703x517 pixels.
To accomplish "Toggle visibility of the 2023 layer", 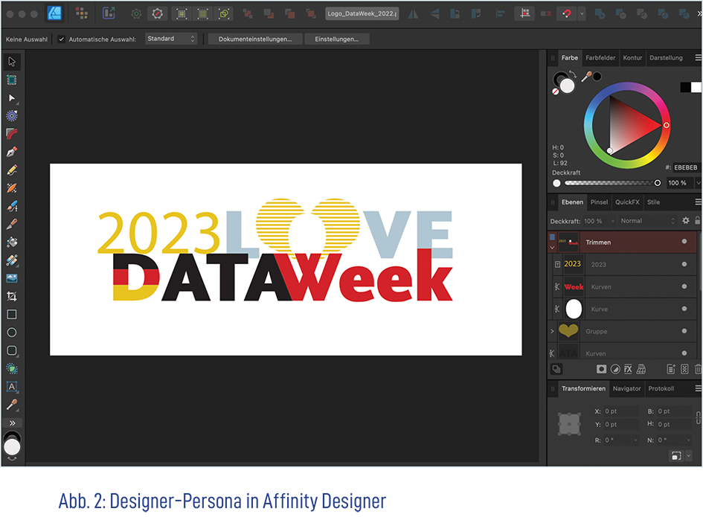I will tap(684, 264).
